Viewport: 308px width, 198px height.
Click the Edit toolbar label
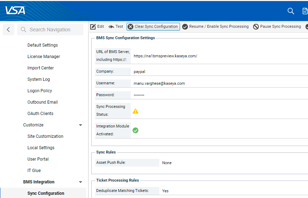pyautogui.click(x=101, y=26)
